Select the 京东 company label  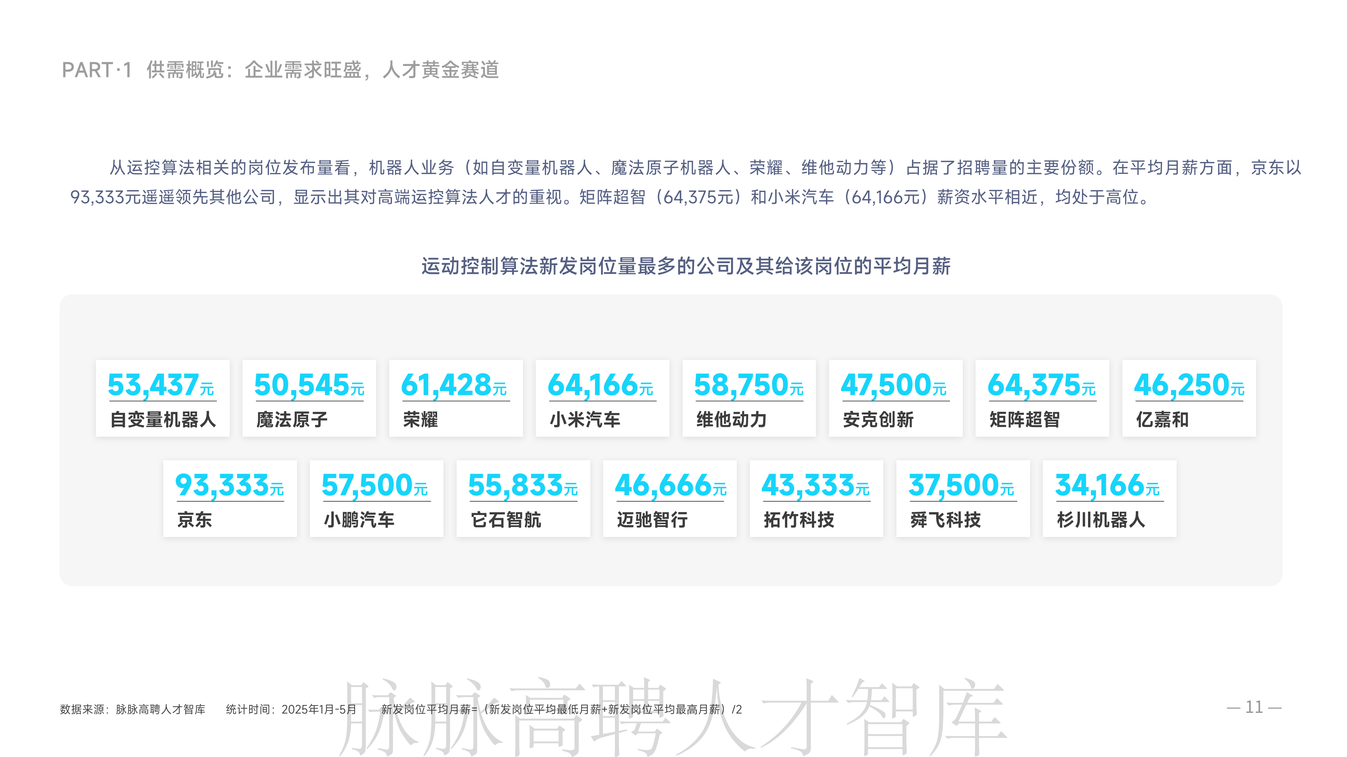[195, 520]
